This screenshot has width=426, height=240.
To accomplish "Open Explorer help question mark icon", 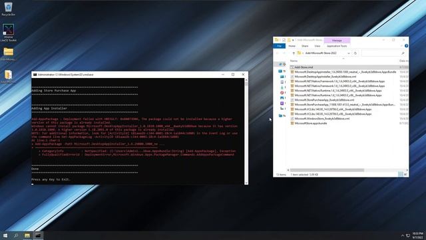I will click(x=406, y=46).
